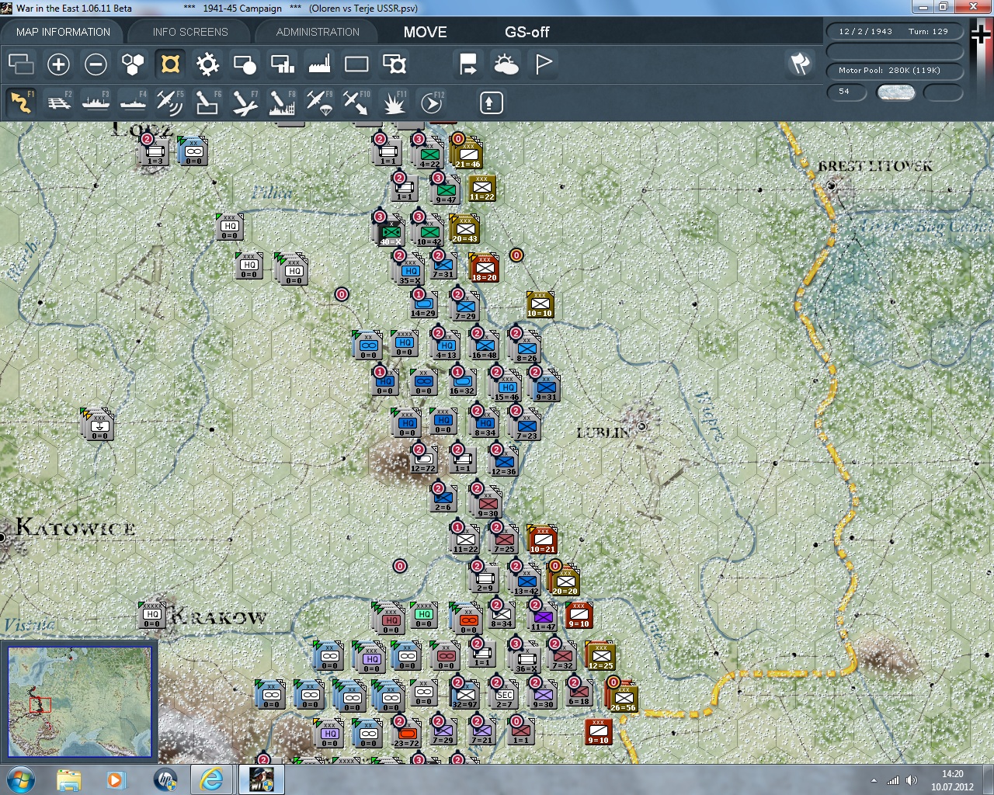Open Windows Explorer from taskbar
Viewport: 994px width, 795px height.
(68, 779)
